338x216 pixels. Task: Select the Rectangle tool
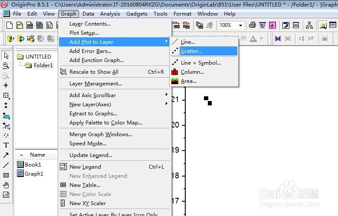point(6,175)
